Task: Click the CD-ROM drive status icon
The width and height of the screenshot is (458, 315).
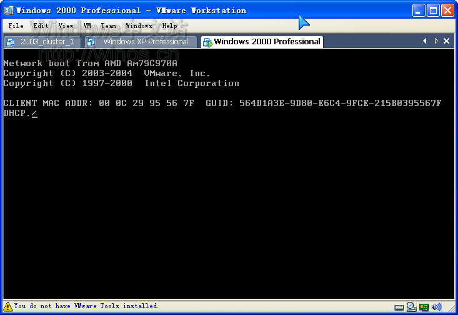Action: 412,307
